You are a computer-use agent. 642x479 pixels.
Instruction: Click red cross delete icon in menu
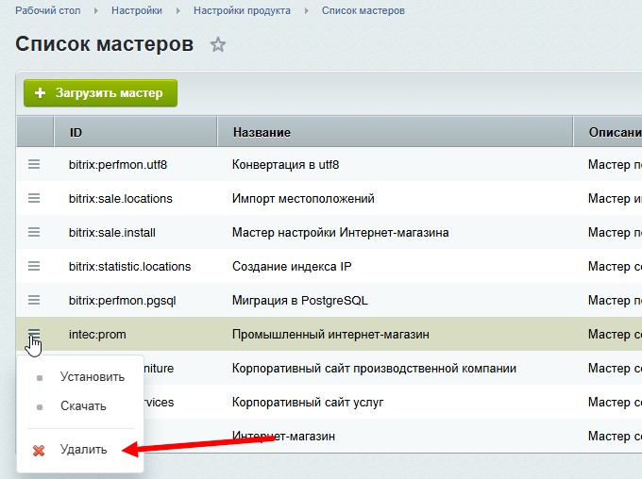(39, 451)
